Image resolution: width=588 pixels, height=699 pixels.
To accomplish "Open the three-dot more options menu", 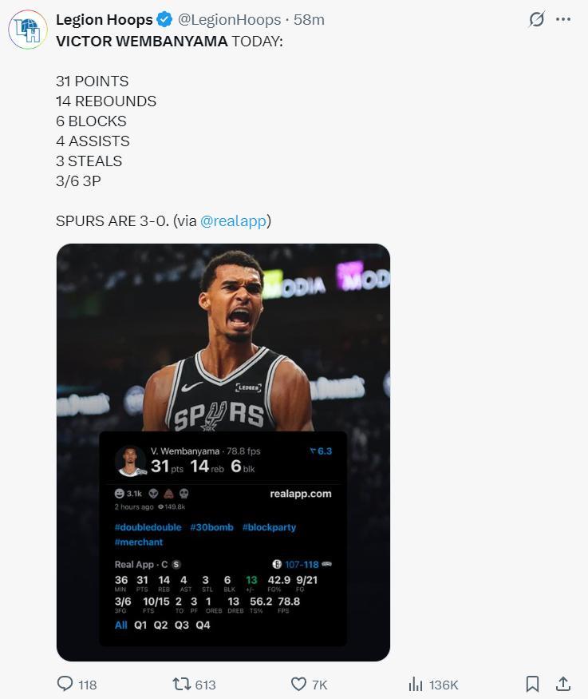I will coord(563,19).
